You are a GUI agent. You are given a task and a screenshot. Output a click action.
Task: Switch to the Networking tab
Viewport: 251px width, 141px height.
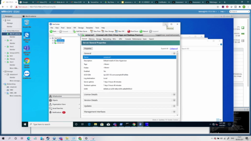coord(107,39)
